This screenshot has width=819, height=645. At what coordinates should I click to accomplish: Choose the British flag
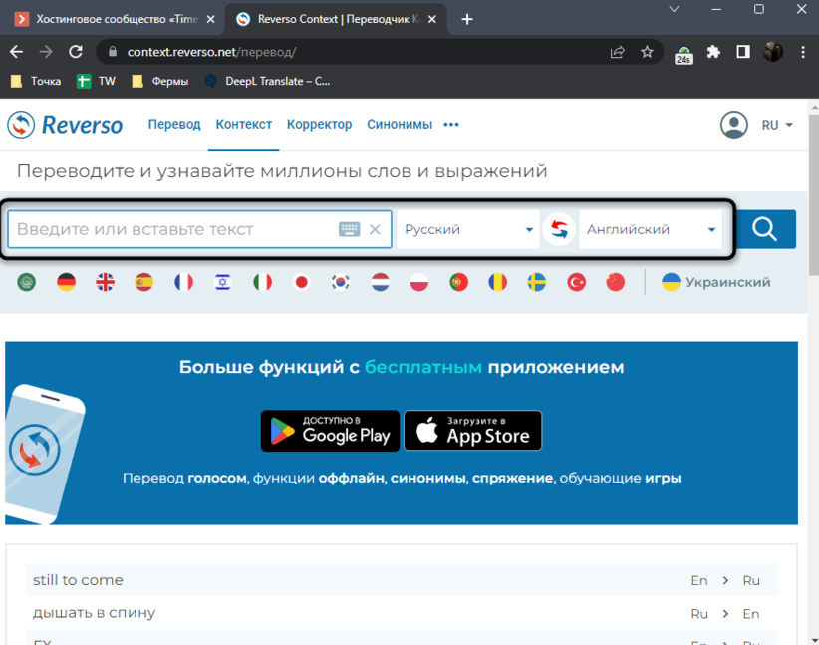click(105, 282)
